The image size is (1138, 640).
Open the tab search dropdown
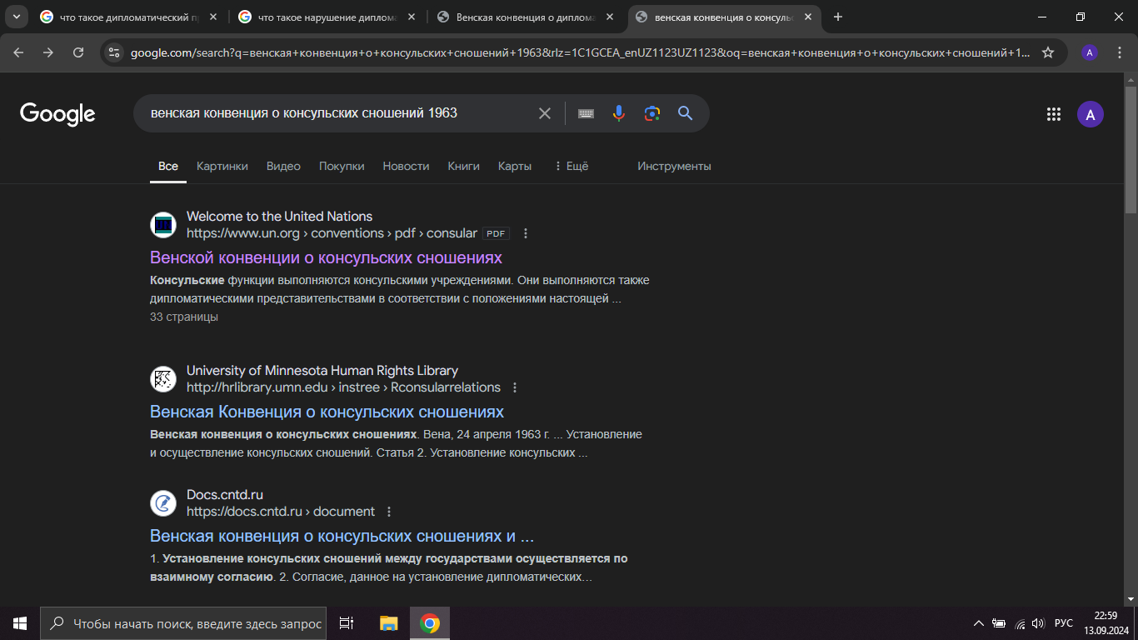pyautogui.click(x=18, y=17)
